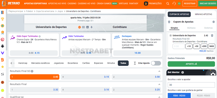
Task: Go to Copa Sul-americana breadcrumb
Action: coord(45,11)
